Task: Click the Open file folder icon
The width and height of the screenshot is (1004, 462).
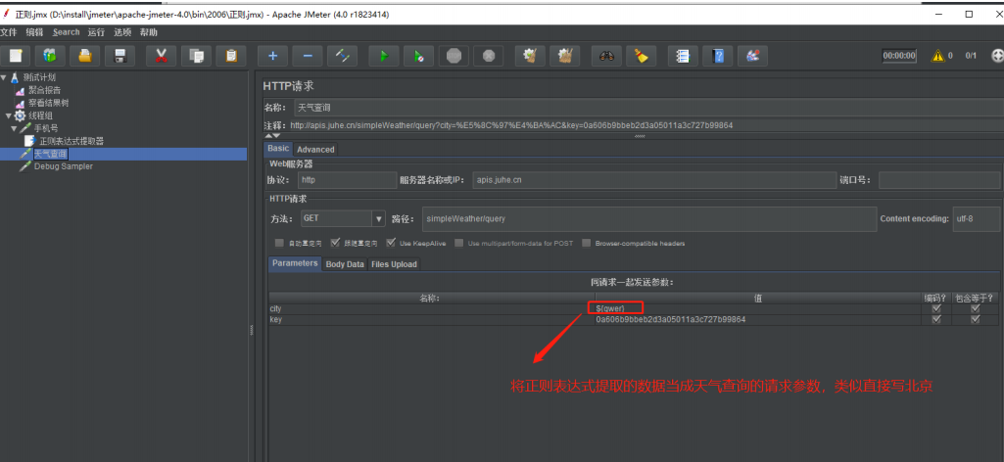Action: click(x=84, y=57)
